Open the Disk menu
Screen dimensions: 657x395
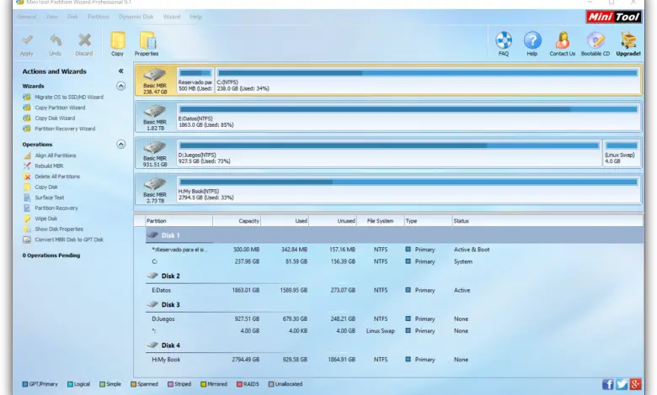tap(72, 17)
